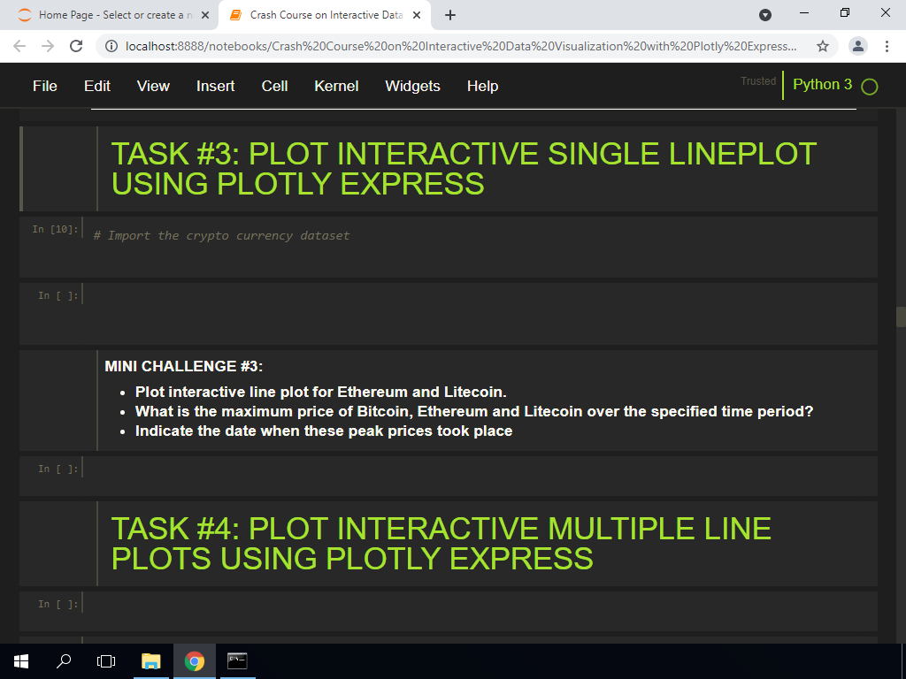Screen dimensions: 906x679
Task: Open the Edit menu
Action: click(x=97, y=86)
